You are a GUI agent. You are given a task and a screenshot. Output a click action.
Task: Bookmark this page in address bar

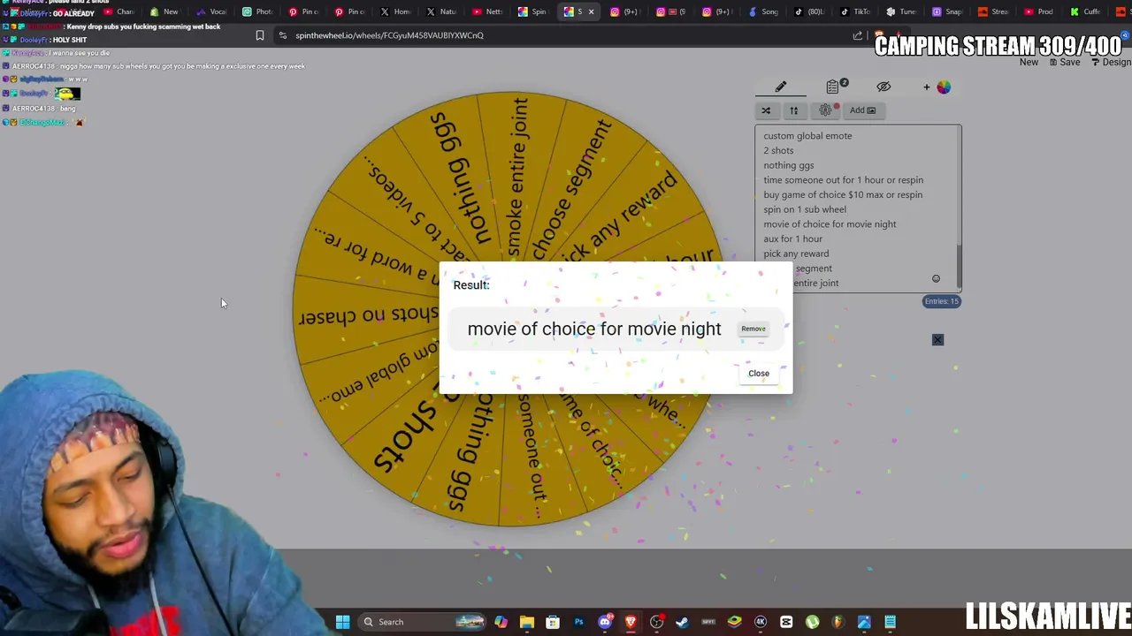260,35
